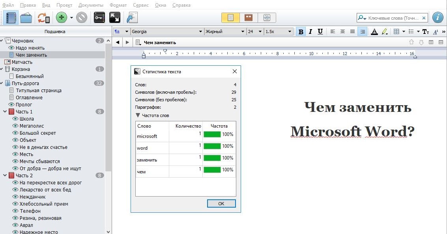Close the Статистика текста dialog
The image size is (447, 234).
point(235,71)
